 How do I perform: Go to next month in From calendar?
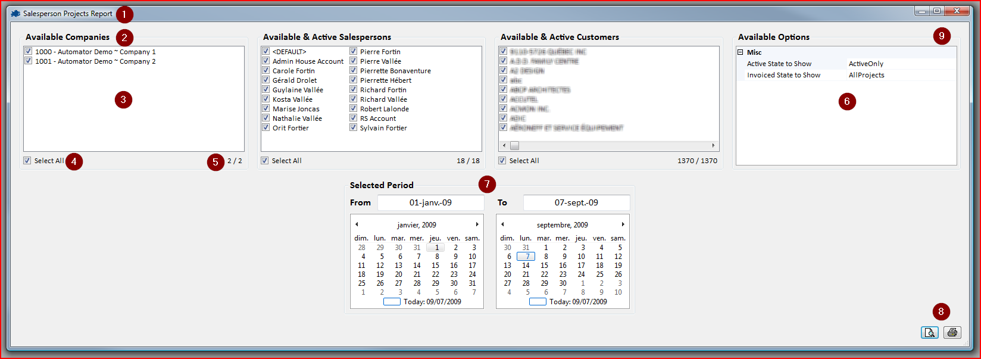pyautogui.click(x=477, y=224)
